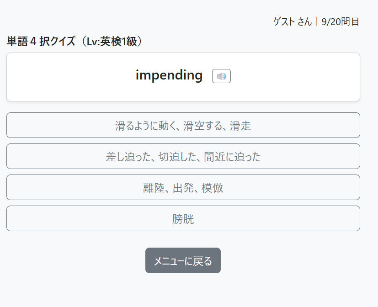
Task: Choose the answer 差し迫った、切迫した、間近に迫った
Action: tap(183, 156)
